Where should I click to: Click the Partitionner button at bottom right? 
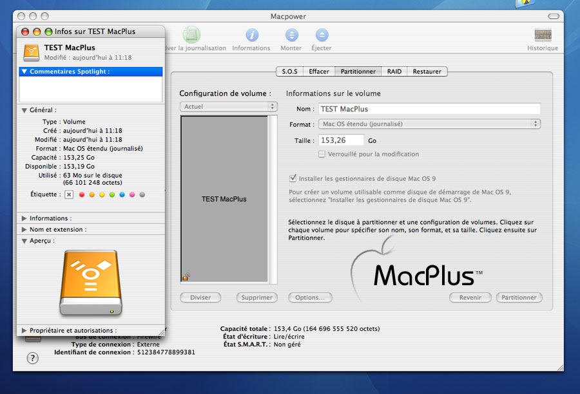click(519, 297)
